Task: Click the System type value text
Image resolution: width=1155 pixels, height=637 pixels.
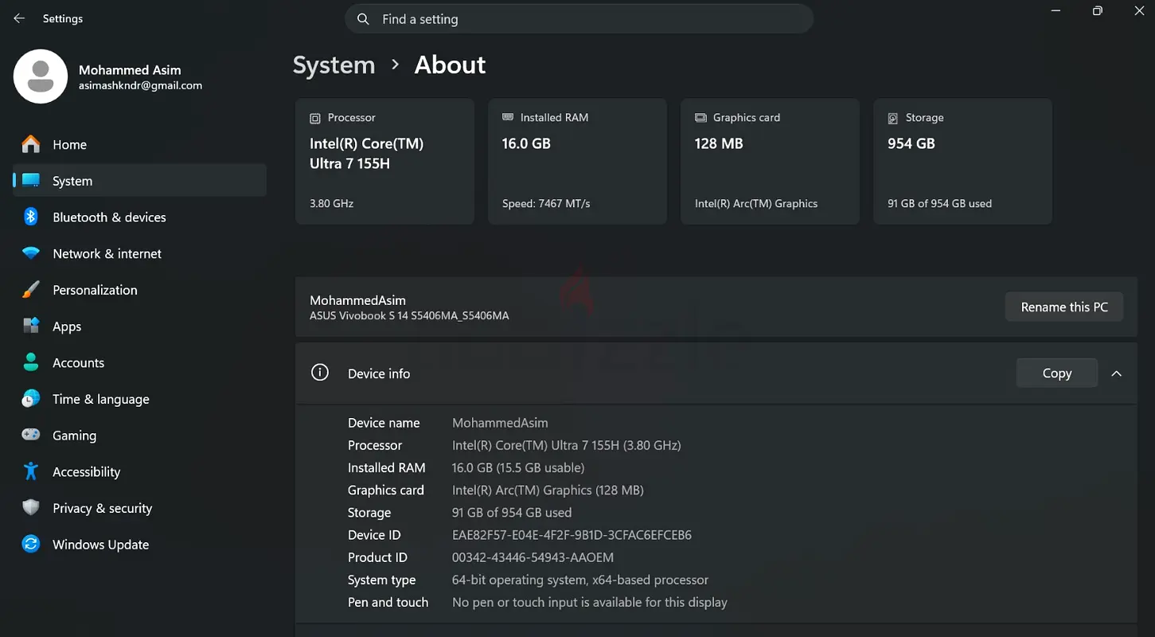Action: [580, 580]
